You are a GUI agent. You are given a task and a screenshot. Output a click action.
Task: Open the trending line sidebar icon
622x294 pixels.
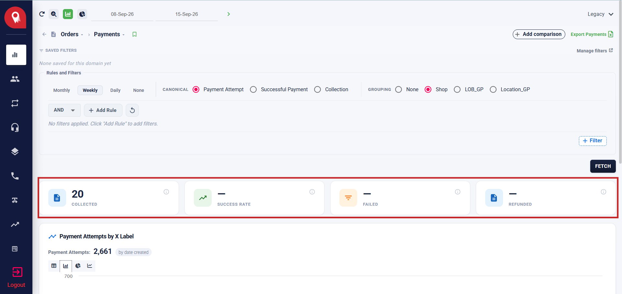click(x=15, y=224)
